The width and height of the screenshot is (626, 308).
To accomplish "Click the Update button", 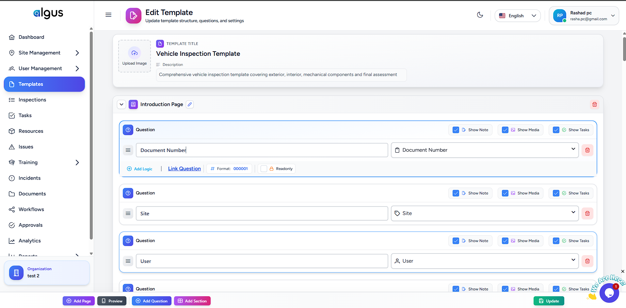I will (x=549, y=300).
